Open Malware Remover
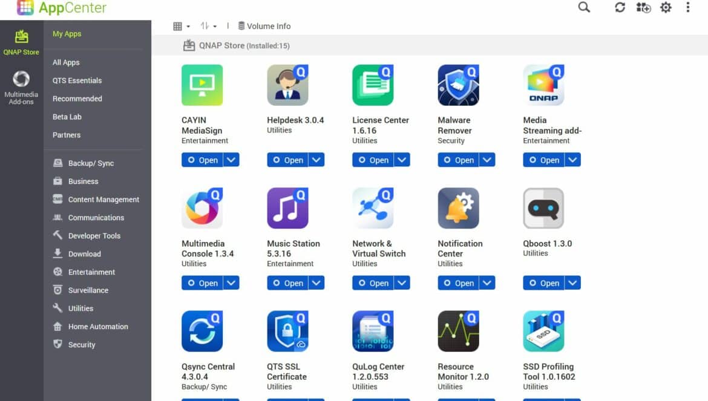The height and width of the screenshot is (401, 708). (x=458, y=160)
